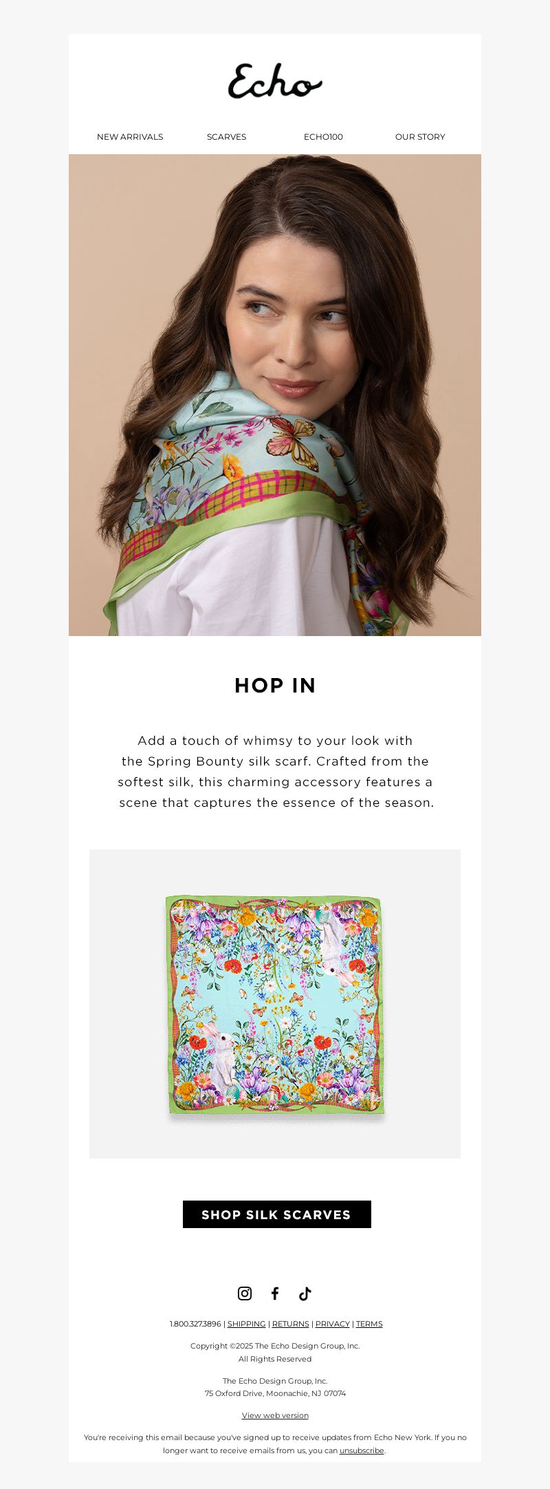
Task: Click the Spring Bounty description paragraph
Action: (275, 772)
